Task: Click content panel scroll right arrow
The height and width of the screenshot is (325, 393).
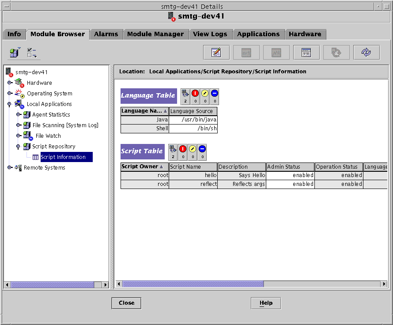Action: [x=384, y=284]
